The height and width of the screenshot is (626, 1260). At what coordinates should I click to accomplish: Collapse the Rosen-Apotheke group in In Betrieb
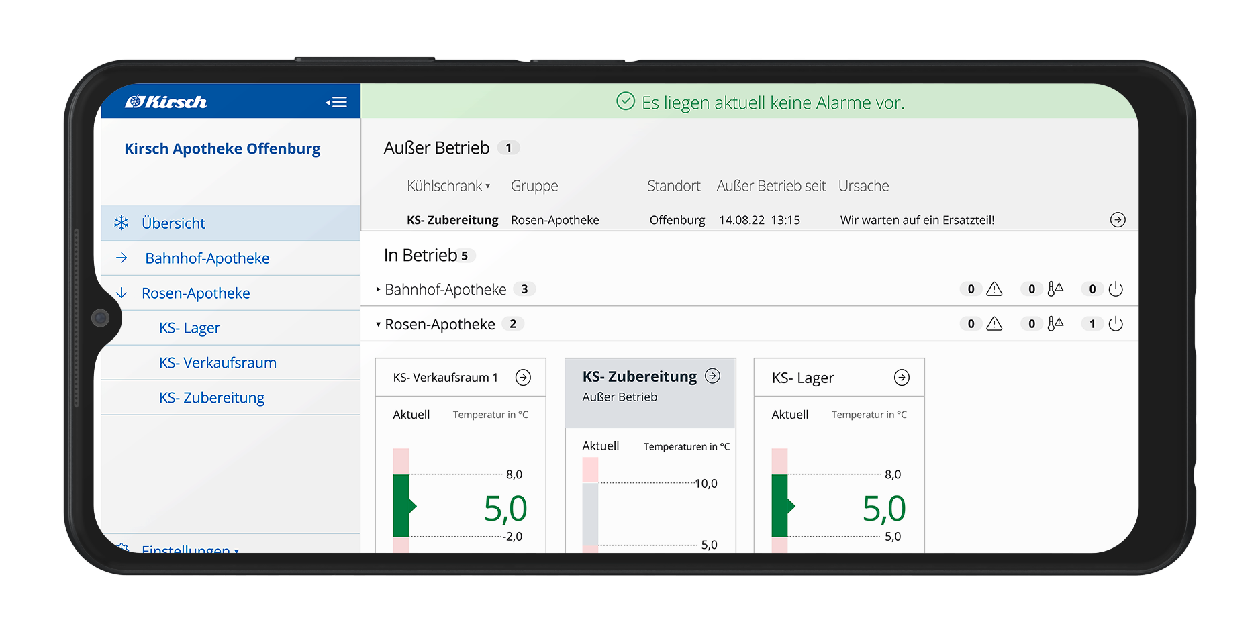pyautogui.click(x=379, y=324)
